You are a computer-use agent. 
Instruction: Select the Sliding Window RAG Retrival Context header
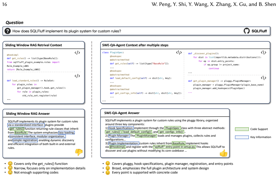coord(33,45)
